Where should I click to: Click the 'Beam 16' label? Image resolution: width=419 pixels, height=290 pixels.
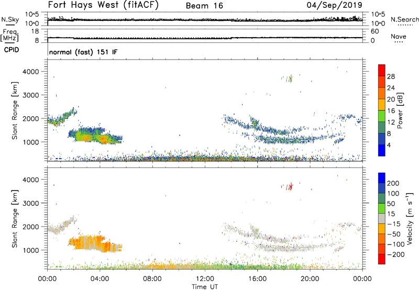204,6
